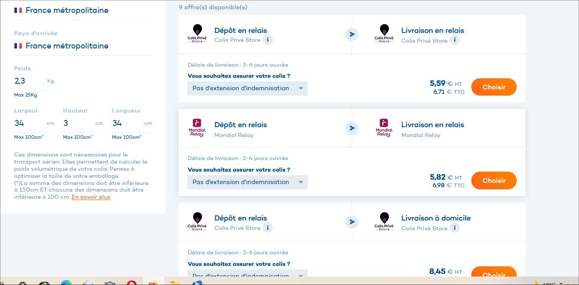Expand the insurance dropdown in the Mondial Relay offer
Screen dimensions: 579x285
[247, 182]
